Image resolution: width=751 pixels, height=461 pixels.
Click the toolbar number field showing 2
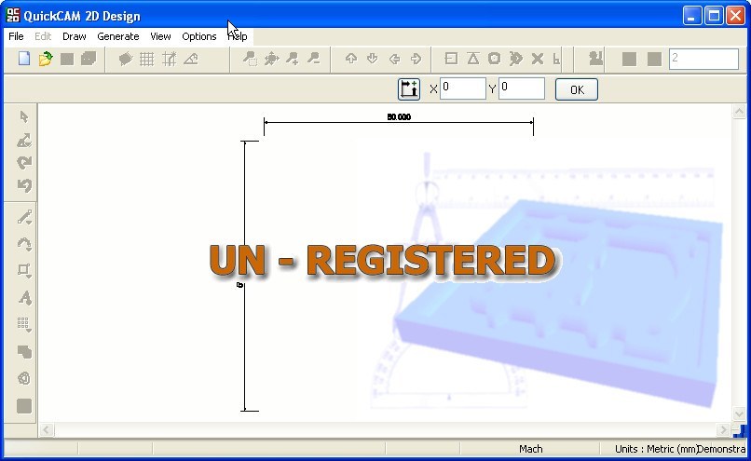click(x=703, y=59)
